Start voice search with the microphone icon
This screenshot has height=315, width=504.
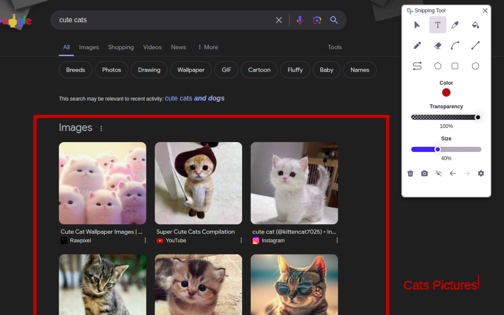[300, 20]
